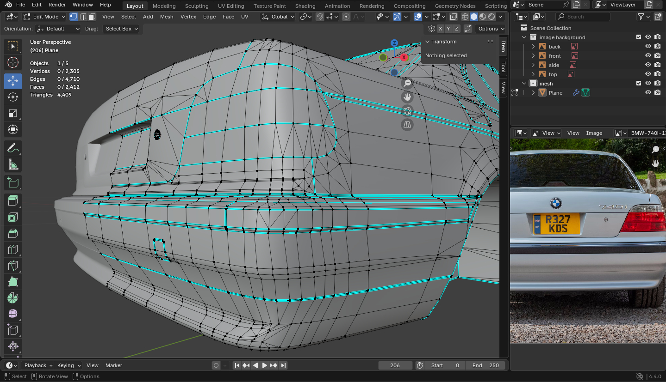Hide the Plane object in outliner

coord(648,92)
